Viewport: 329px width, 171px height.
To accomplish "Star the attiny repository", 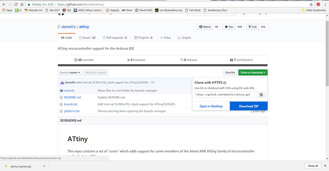I will click(x=229, y=27).
